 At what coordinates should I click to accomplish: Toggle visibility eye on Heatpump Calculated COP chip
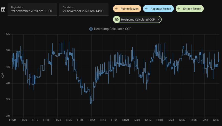[117, 19]
